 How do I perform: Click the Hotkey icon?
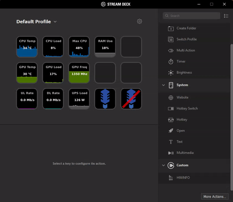(171, 120)
